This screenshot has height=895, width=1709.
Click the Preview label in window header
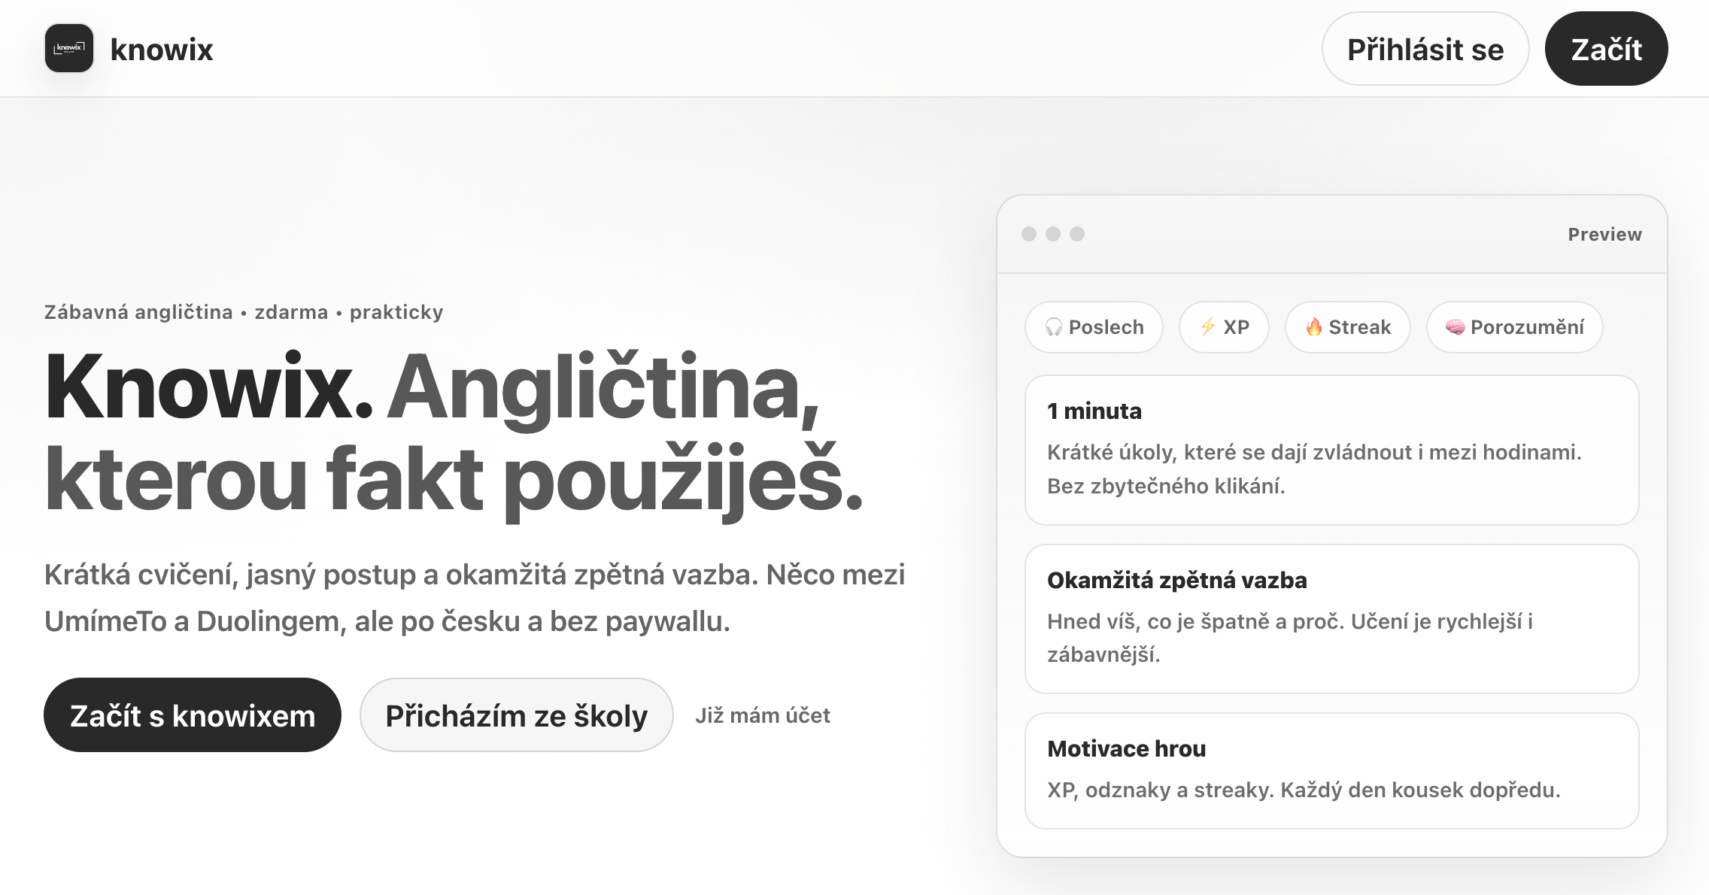click(x=1604, y=235)
